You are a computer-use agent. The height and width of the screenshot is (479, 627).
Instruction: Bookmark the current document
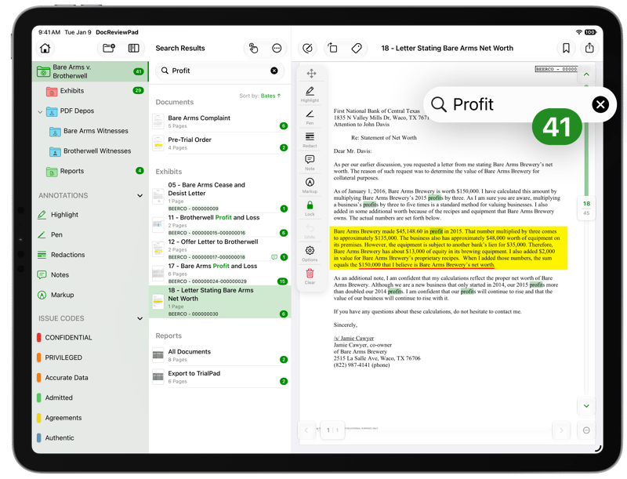566,49
